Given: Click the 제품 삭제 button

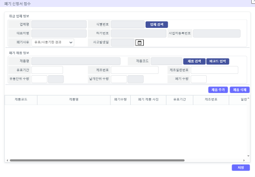Looking at the screenshot, I should [x=240, y=90].
